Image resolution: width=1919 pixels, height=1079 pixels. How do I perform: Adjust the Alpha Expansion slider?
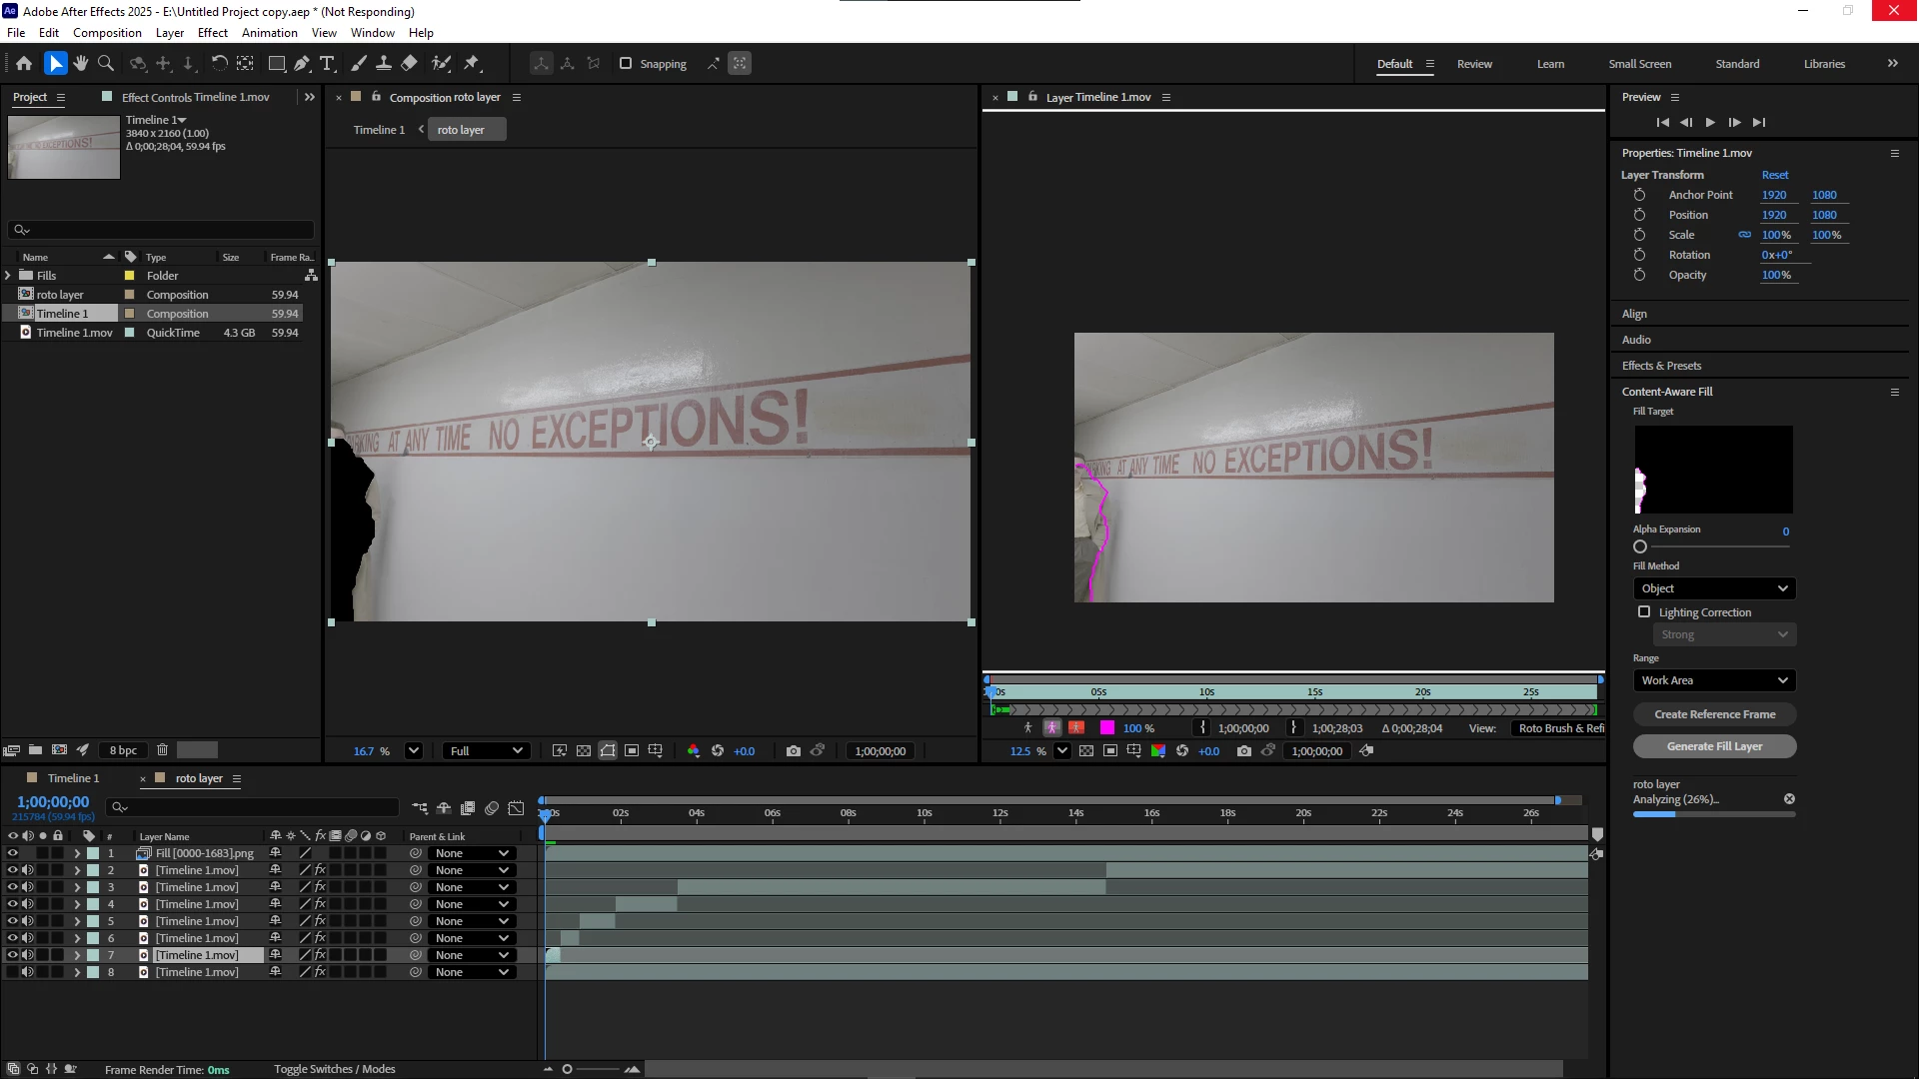[x=1640, y=546]
